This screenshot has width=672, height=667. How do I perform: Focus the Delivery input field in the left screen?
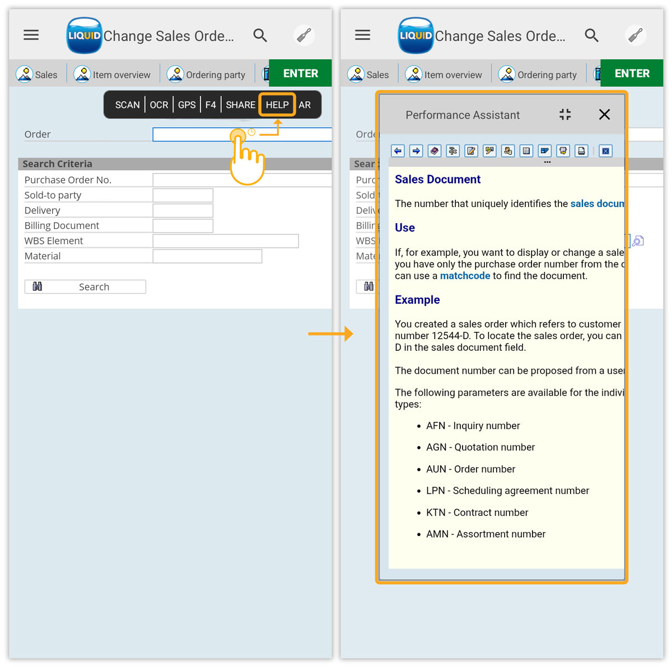(183, 210)
